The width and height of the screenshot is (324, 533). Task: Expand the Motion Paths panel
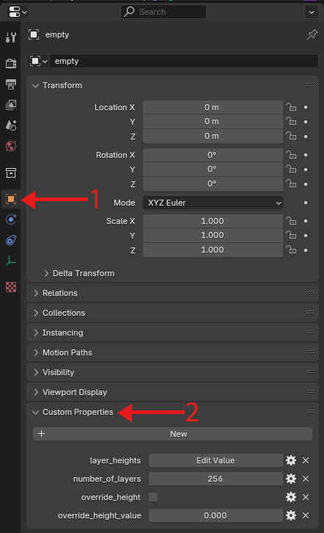(x=36, y=353)
